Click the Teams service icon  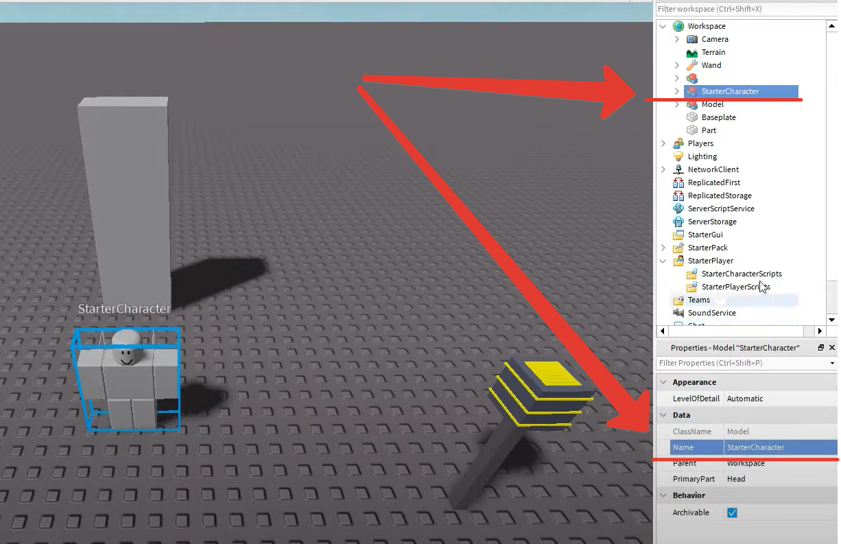pyautogui.click(x=678, y=300)
